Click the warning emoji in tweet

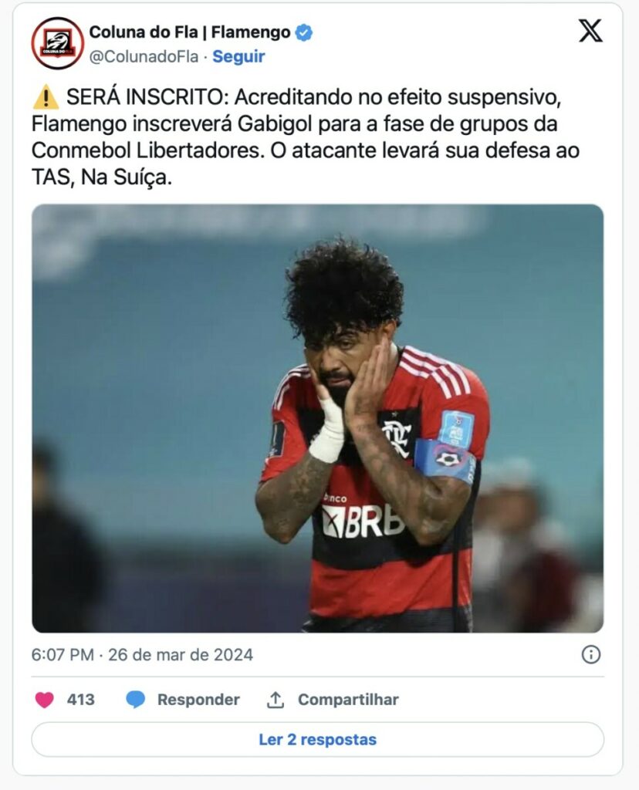click(46, 97)
